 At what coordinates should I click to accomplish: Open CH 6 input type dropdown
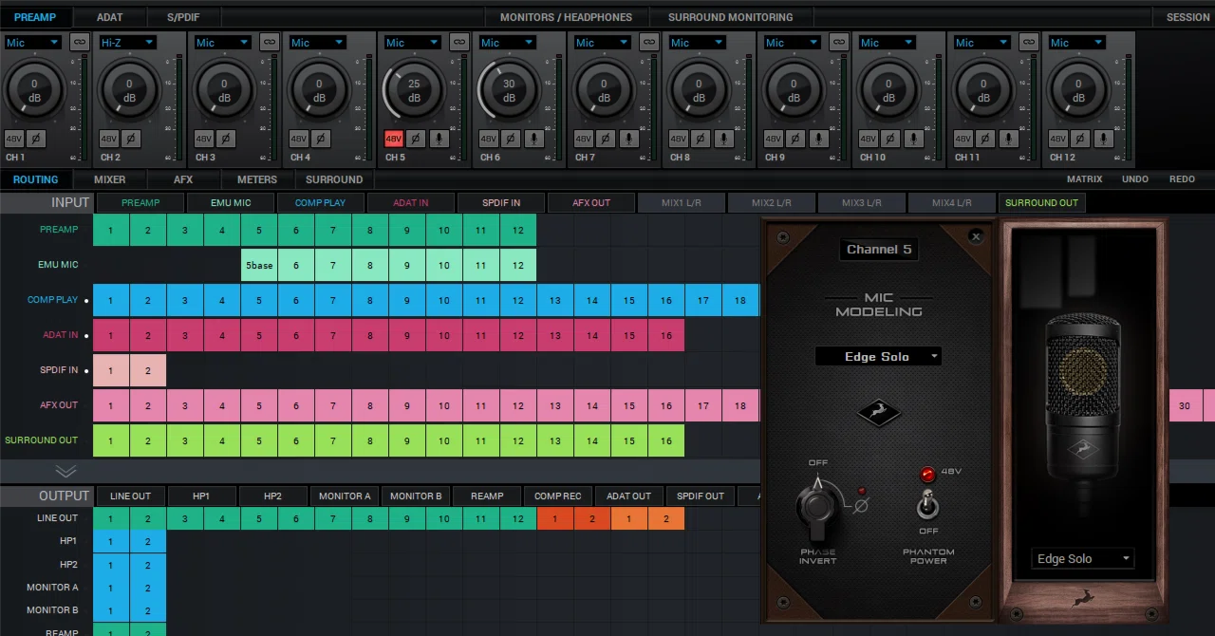click(x=507, y=43)
